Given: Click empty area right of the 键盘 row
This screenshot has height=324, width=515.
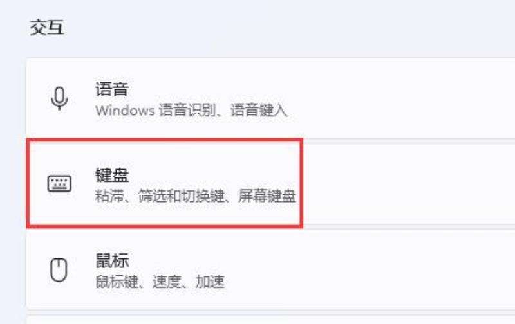Looking at the screenshot, I should (x=409, y=184).
